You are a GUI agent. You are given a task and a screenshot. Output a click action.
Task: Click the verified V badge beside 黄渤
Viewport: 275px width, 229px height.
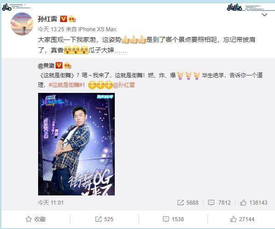click(x=59, y=65)
